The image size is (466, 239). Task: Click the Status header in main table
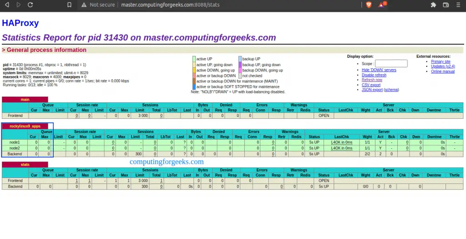pos(324,110)
